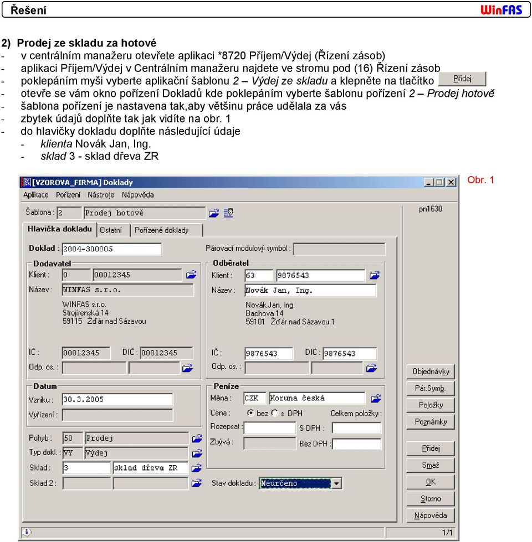Screen dimensions: 532x542
Task: Click the Sklad number field showing 3
Action: tap(86, 468)
